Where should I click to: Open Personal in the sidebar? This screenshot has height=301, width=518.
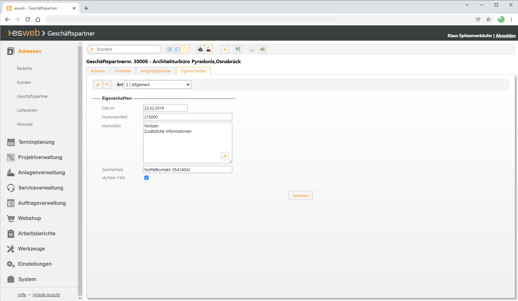pos(25,124)
